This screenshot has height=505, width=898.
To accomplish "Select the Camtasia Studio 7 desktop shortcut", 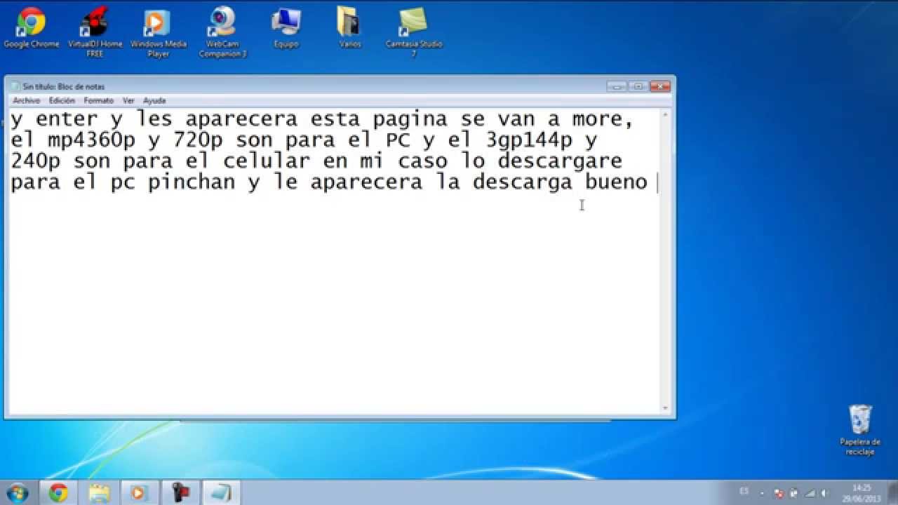I will (414, 32).
